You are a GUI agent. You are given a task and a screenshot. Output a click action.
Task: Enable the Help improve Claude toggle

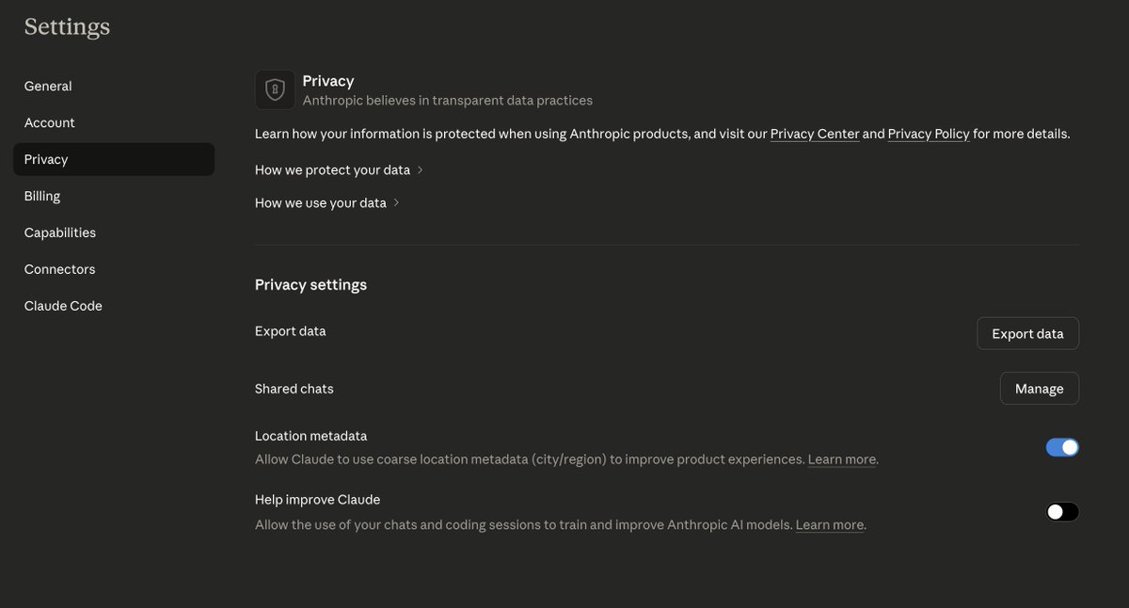[x=1062, y=512]
